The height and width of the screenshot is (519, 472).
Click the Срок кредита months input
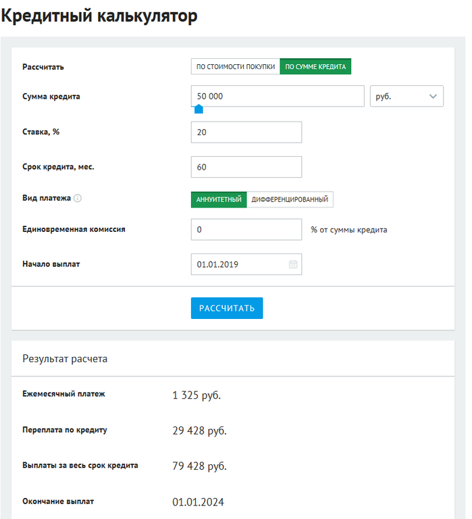[x=246, y=167]
